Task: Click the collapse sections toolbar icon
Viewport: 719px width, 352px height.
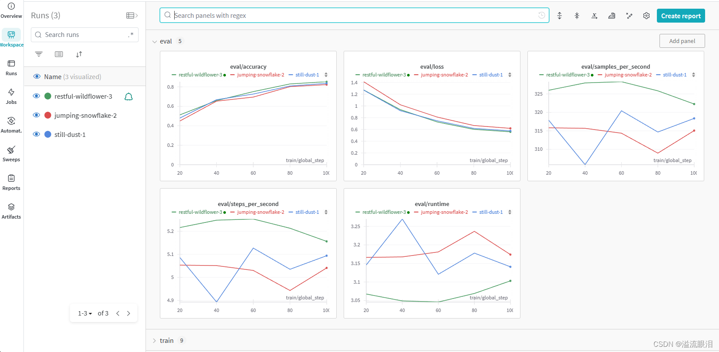Action: tap(577, 16)
